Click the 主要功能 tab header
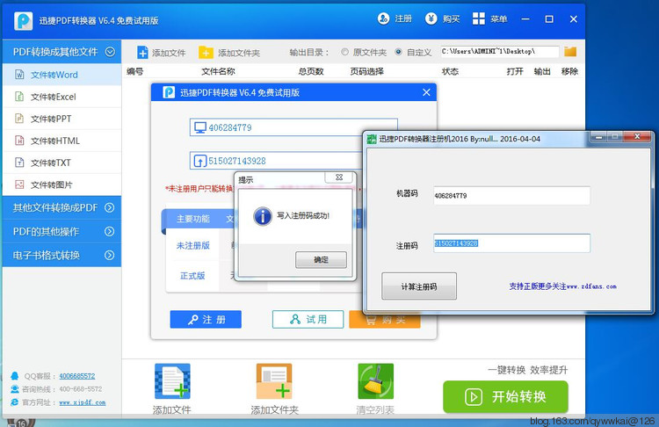This screenshot has height=427, width=659. coord(193,219)
